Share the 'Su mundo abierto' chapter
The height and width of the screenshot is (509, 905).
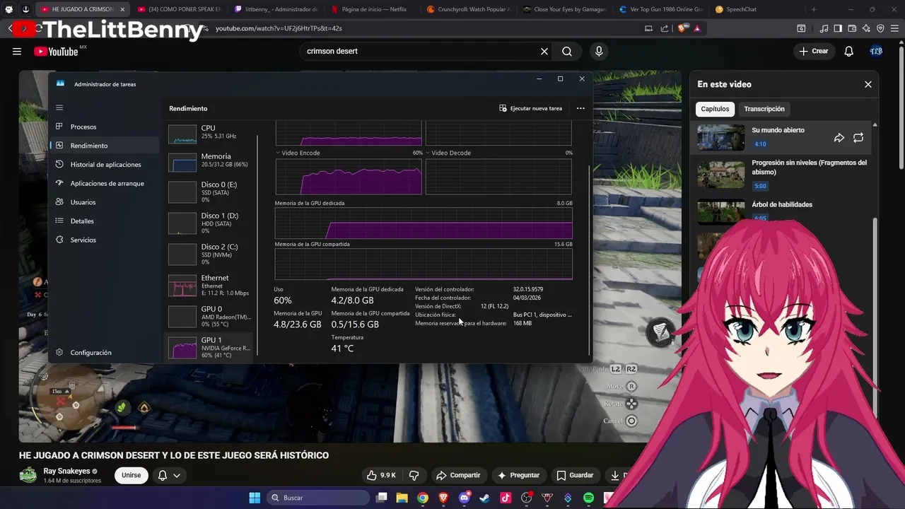tap(839, 138)
